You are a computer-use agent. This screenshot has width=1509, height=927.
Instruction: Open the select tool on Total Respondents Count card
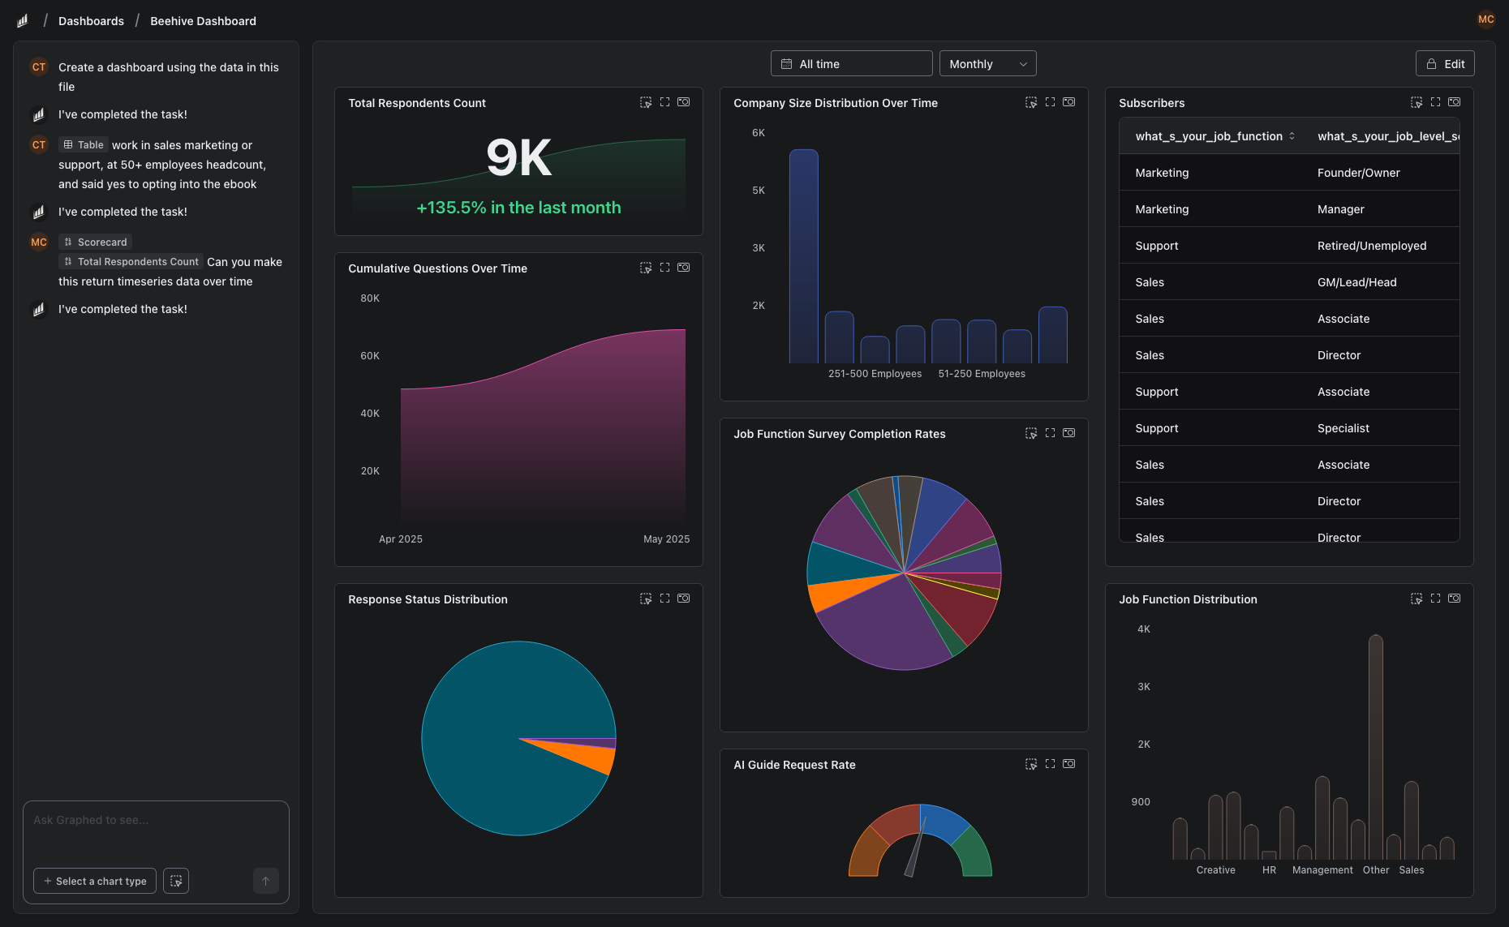646,102
